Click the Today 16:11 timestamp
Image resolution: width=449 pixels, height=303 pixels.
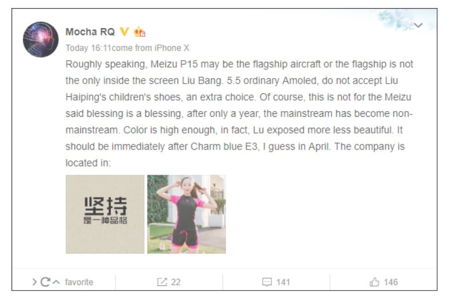88,48
